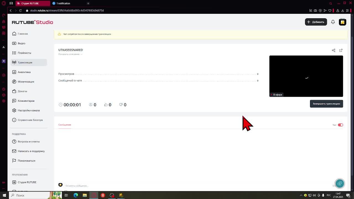Open Yandex browser from taskbar
The width and height of the screenshot is (354, 199).
[x=103, y=195]
